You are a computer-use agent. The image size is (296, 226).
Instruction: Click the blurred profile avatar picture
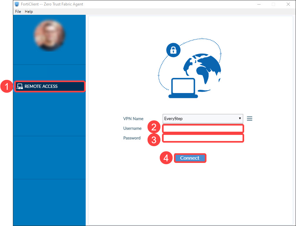[x=49, y=35]
